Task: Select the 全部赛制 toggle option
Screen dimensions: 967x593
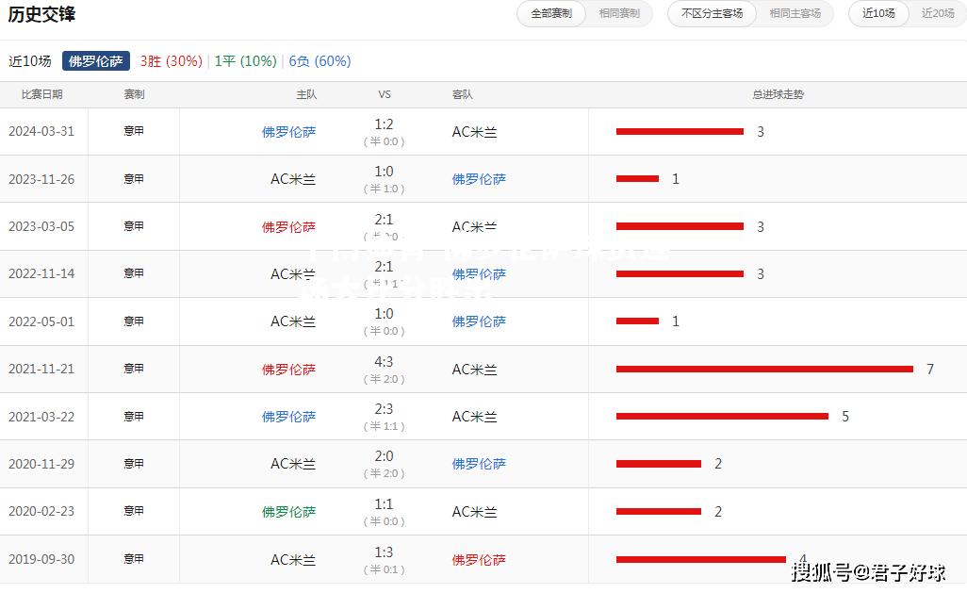Action: pos(551,13)
